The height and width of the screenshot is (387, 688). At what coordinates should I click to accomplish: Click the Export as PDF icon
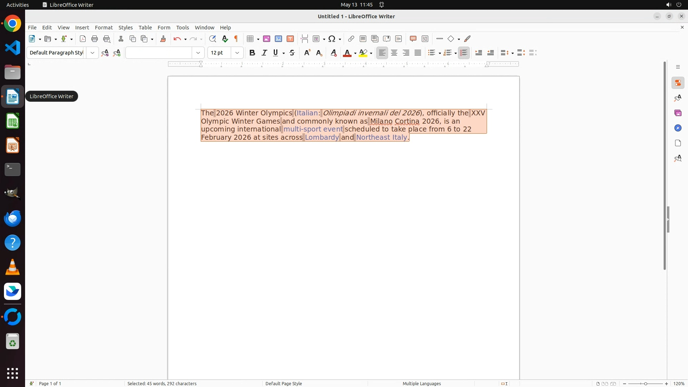pos(83,39)
